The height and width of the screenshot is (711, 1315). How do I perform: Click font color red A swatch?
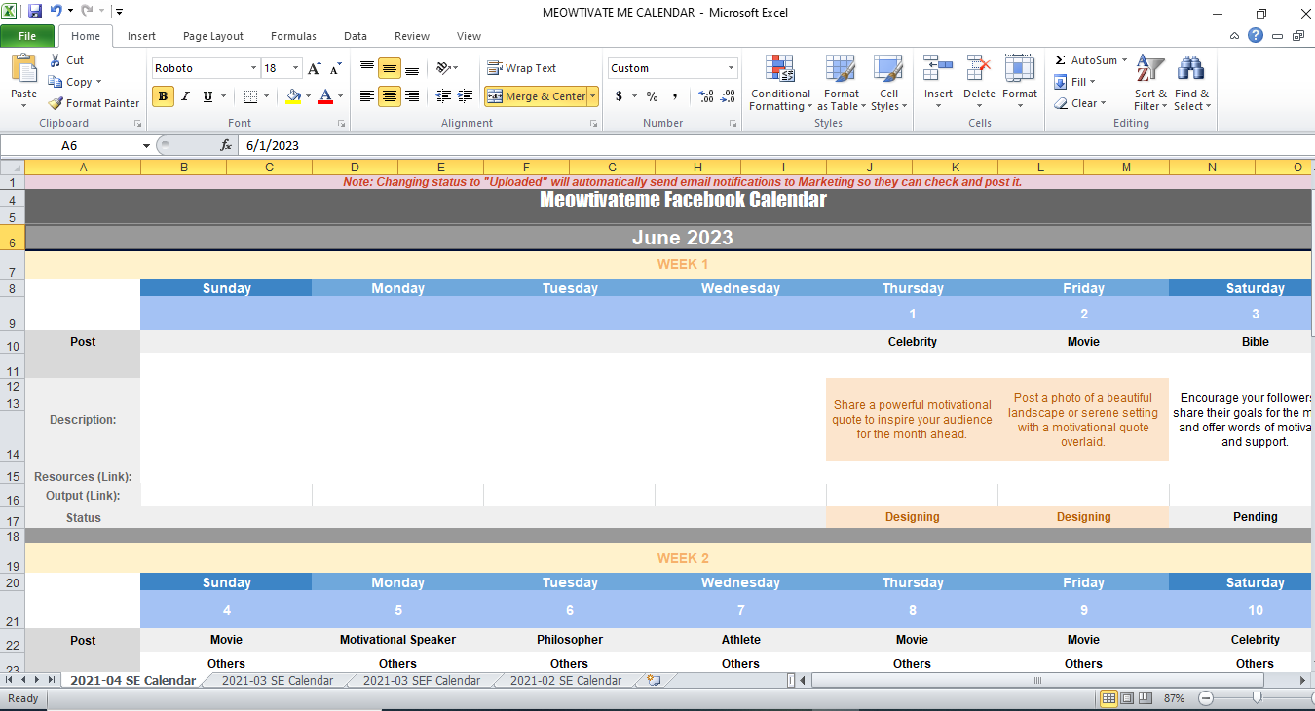click(324, 96)
